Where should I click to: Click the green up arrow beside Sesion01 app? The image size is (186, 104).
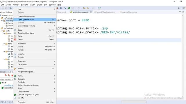coord(3,88)
